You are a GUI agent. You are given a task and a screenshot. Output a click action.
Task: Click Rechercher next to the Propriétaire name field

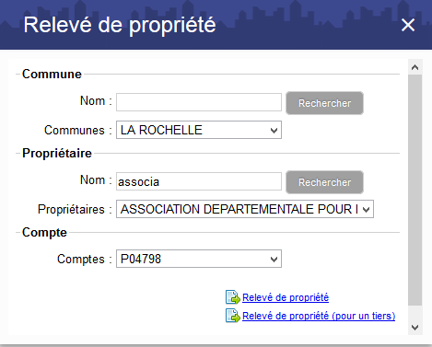(x=324, y=182)
